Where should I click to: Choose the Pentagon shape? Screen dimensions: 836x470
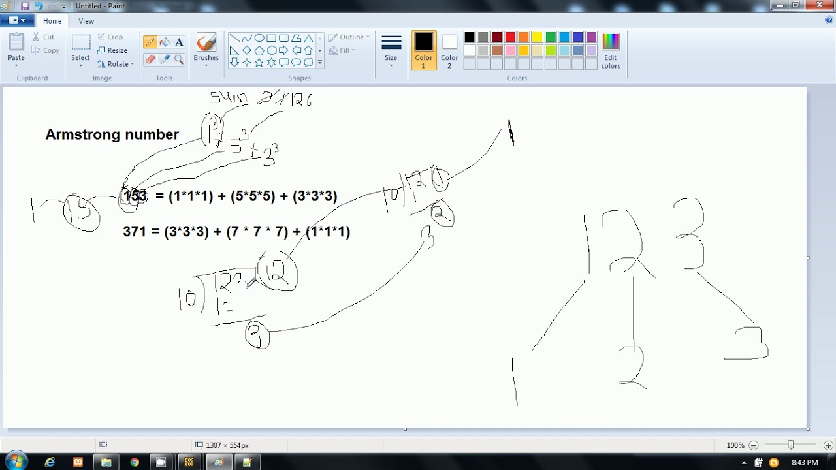pyautogui.click(x=259, y=50)
